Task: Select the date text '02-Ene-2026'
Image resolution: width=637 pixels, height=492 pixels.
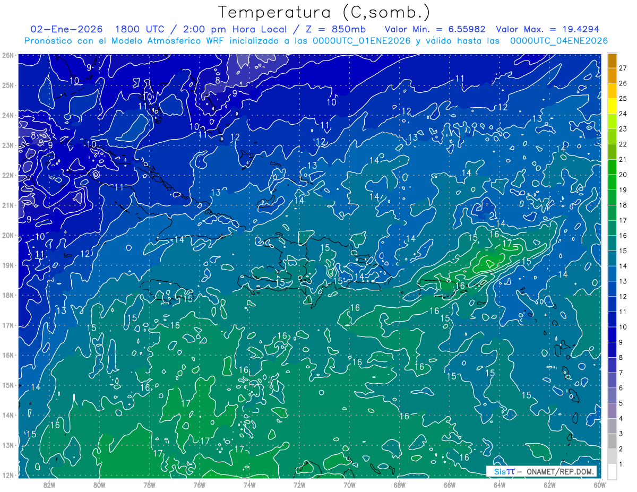Action: (x=67, y=29)
